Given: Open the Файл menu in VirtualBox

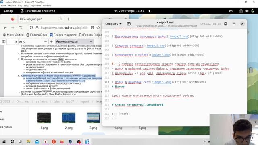Looking at the screenshot, I should point(4,6).
